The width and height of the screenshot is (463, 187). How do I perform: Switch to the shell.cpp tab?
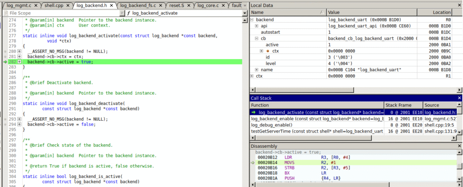pos(55,5)
